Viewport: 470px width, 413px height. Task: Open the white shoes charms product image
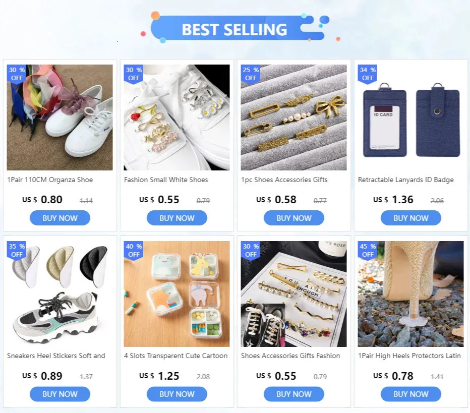pyautogui.click(x=177, y=117)
